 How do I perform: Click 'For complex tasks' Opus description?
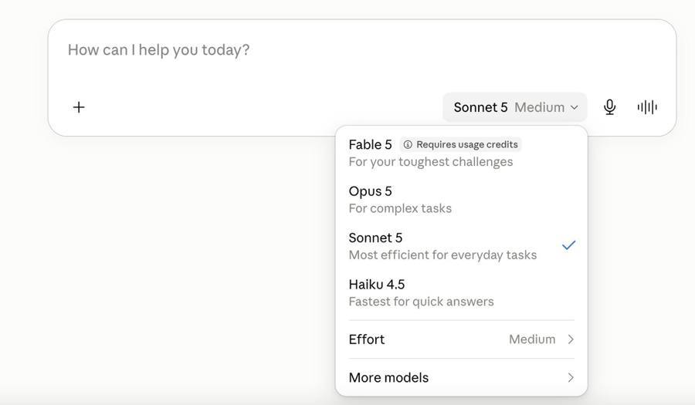click(x=400, y=208)
